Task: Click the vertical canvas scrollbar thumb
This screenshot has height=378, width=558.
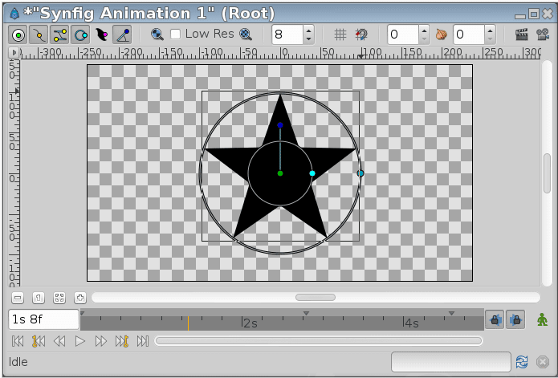Action: tap(548, 173)
